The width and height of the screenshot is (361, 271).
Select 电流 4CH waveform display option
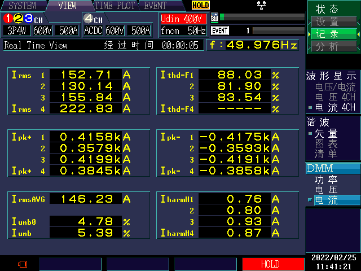tap(335, 107)
